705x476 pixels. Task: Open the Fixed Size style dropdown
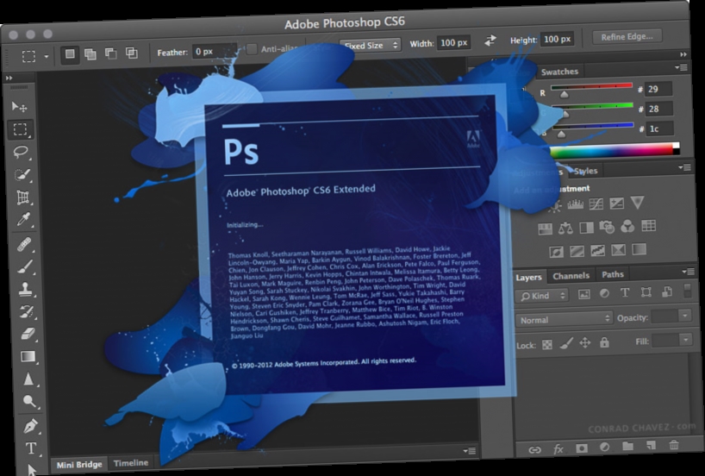coord(370,46)
